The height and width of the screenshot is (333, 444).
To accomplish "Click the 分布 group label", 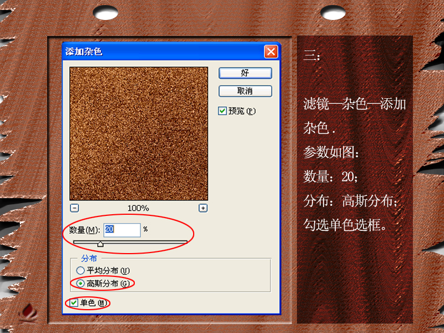I will [x=89, y=258].
